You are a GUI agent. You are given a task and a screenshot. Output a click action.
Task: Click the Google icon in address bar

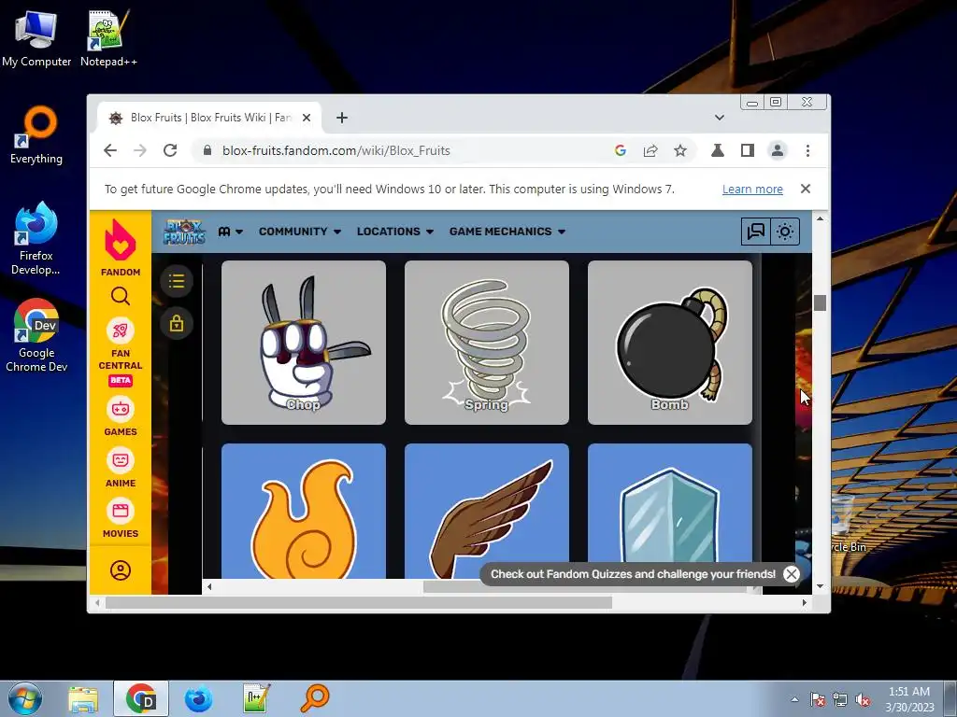coord(621,150)
